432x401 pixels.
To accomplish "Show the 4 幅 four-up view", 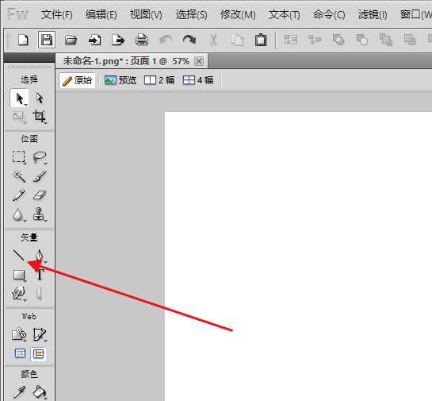I will pos(198,80).
